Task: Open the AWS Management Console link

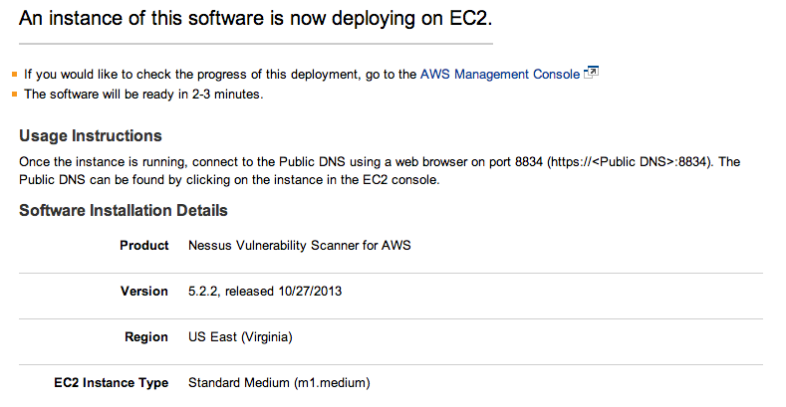Action: (x=500, y=74)
